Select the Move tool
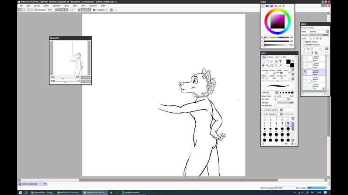 point(263,65)
